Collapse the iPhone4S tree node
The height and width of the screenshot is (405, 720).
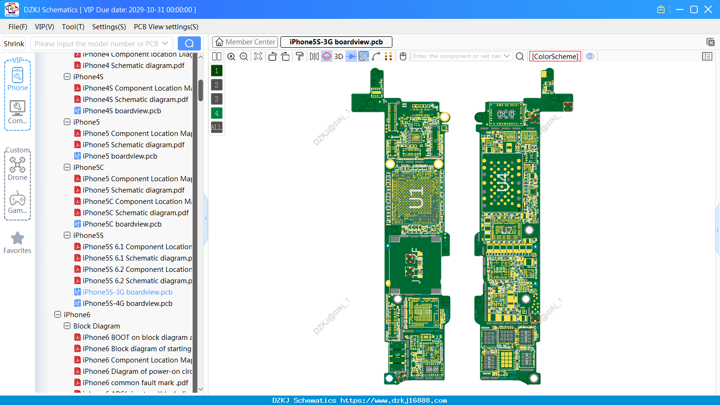(x=67, y=76)
